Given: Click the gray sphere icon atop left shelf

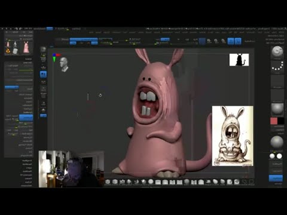Looking at the screenshot, I should tap(43, 50).
